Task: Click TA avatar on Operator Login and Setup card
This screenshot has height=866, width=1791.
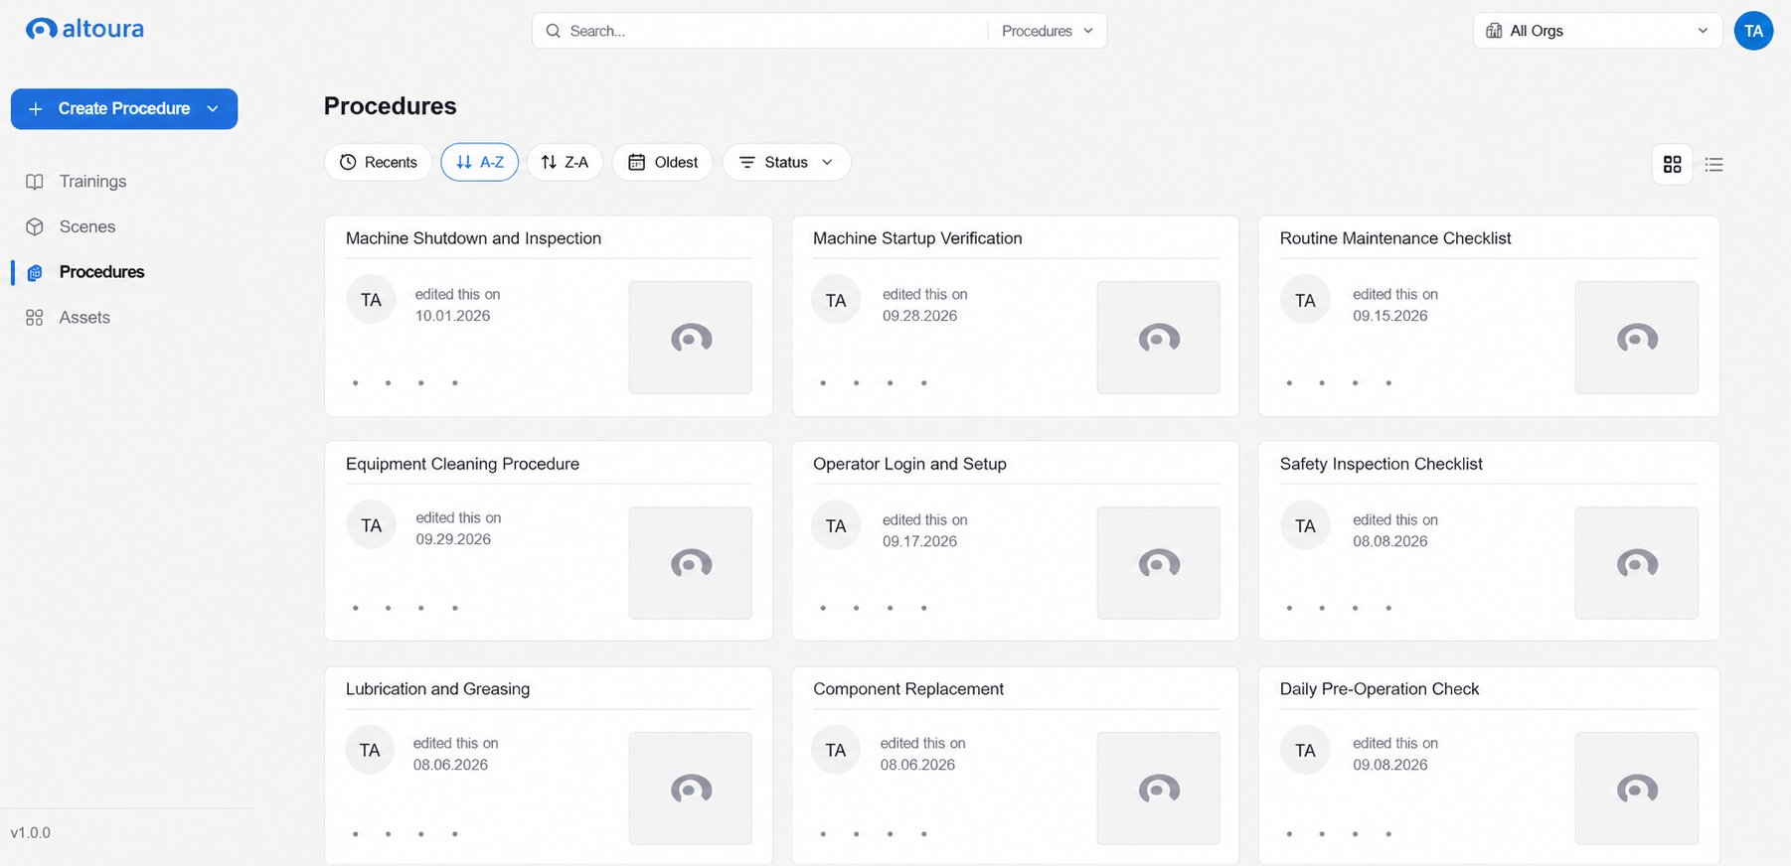Action: coord(836,525)
